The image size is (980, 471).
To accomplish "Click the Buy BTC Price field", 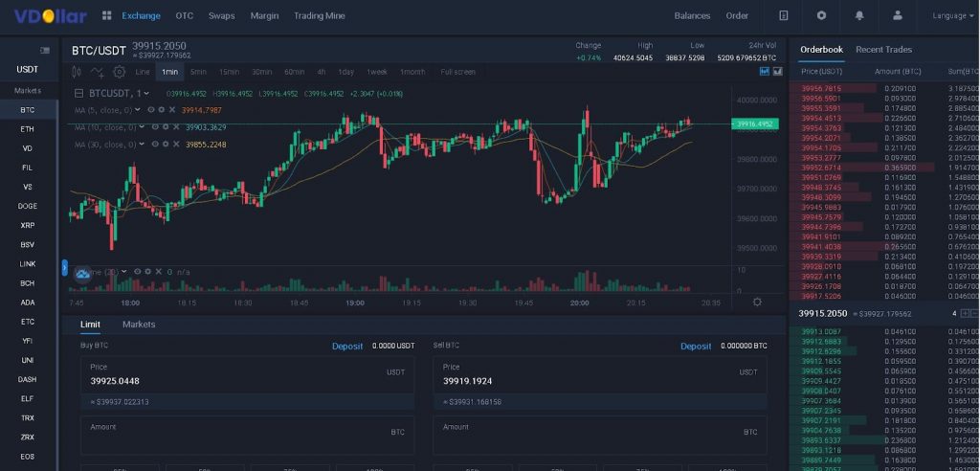I will (248, 375).
